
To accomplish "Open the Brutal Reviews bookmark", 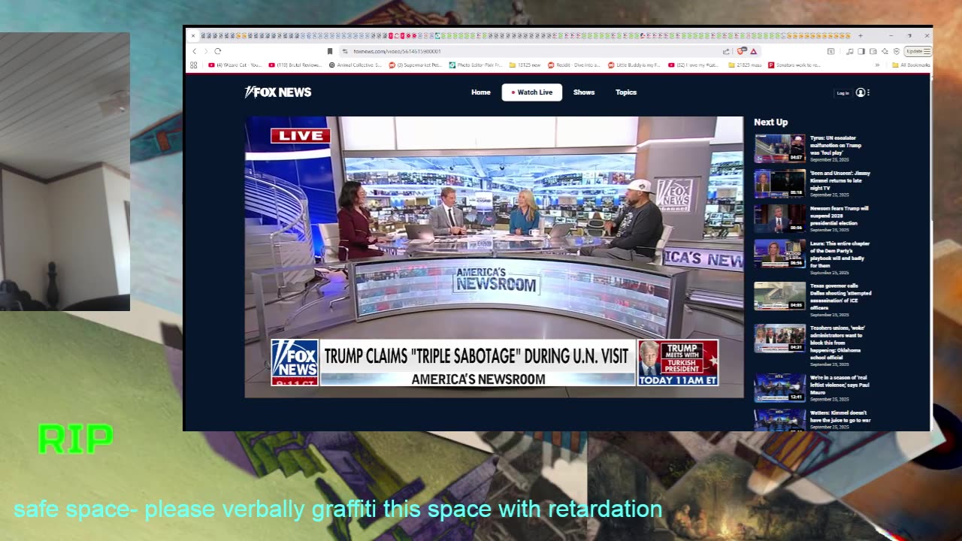I will click(x=295, y=65).
